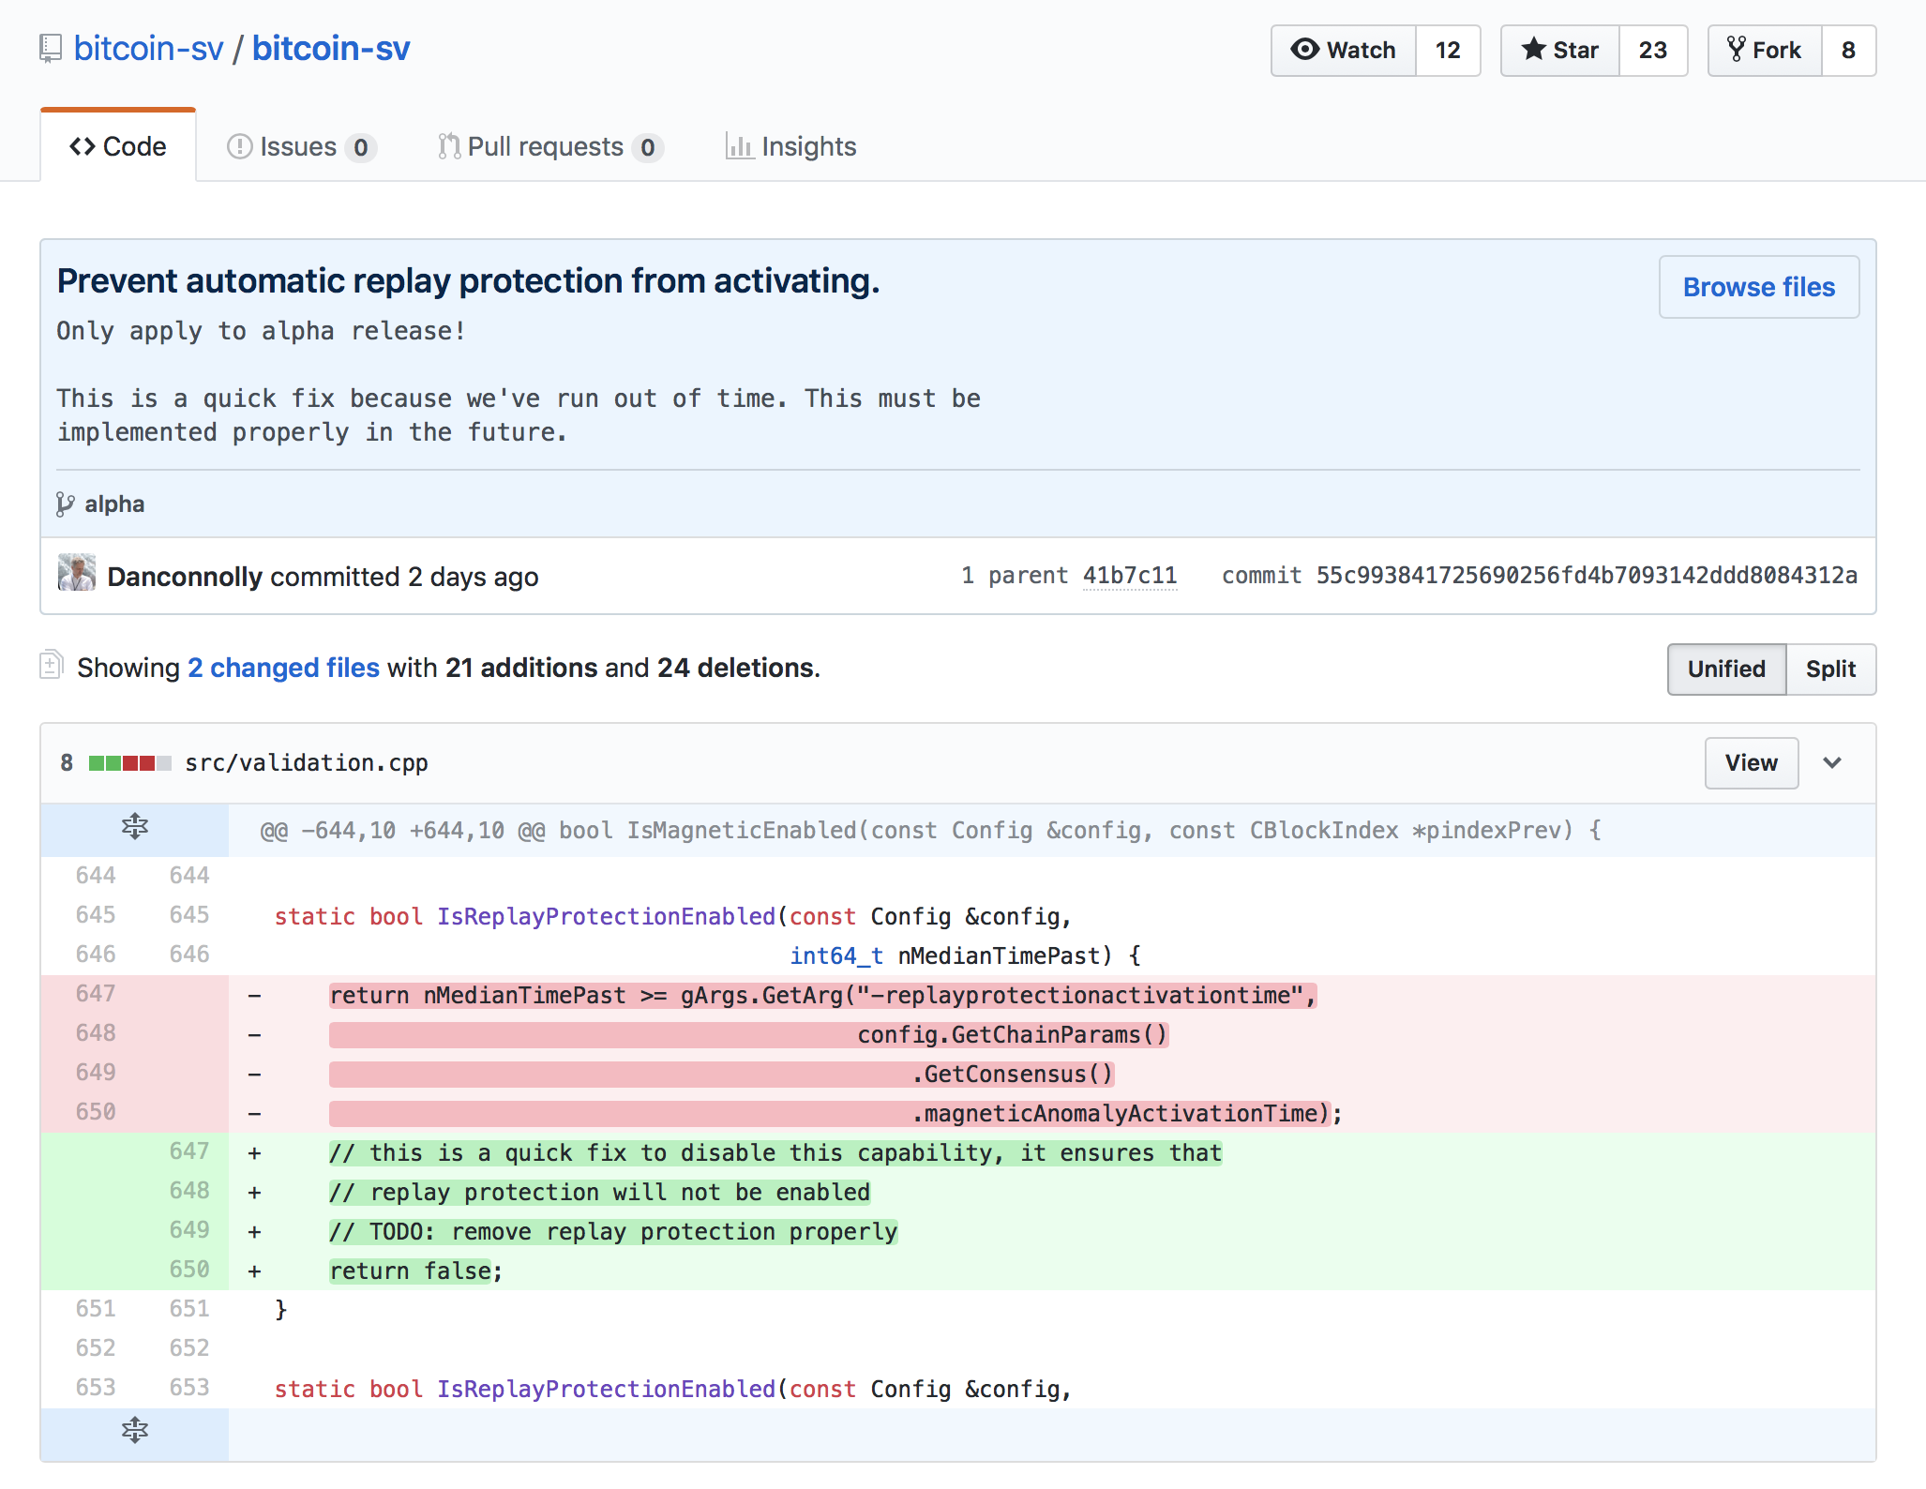Expand hidden lines below line 653
The image size is (1926, 1489).
click(x=135, y=1430)
